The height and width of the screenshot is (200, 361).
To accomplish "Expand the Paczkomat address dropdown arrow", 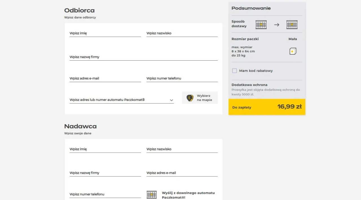I will coord(171,100).
